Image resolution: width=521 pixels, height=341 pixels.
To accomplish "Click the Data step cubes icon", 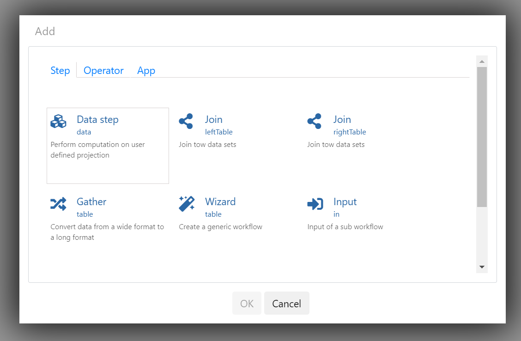I will point(59,121).
